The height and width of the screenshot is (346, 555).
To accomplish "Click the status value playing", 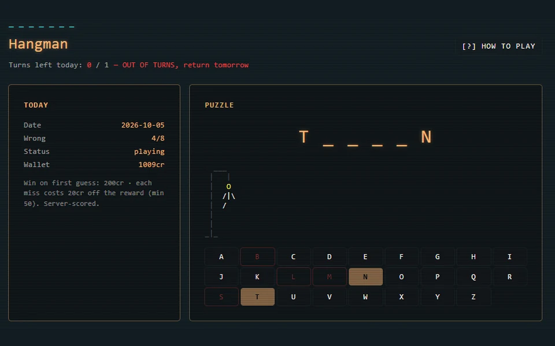I will (149, 152).
